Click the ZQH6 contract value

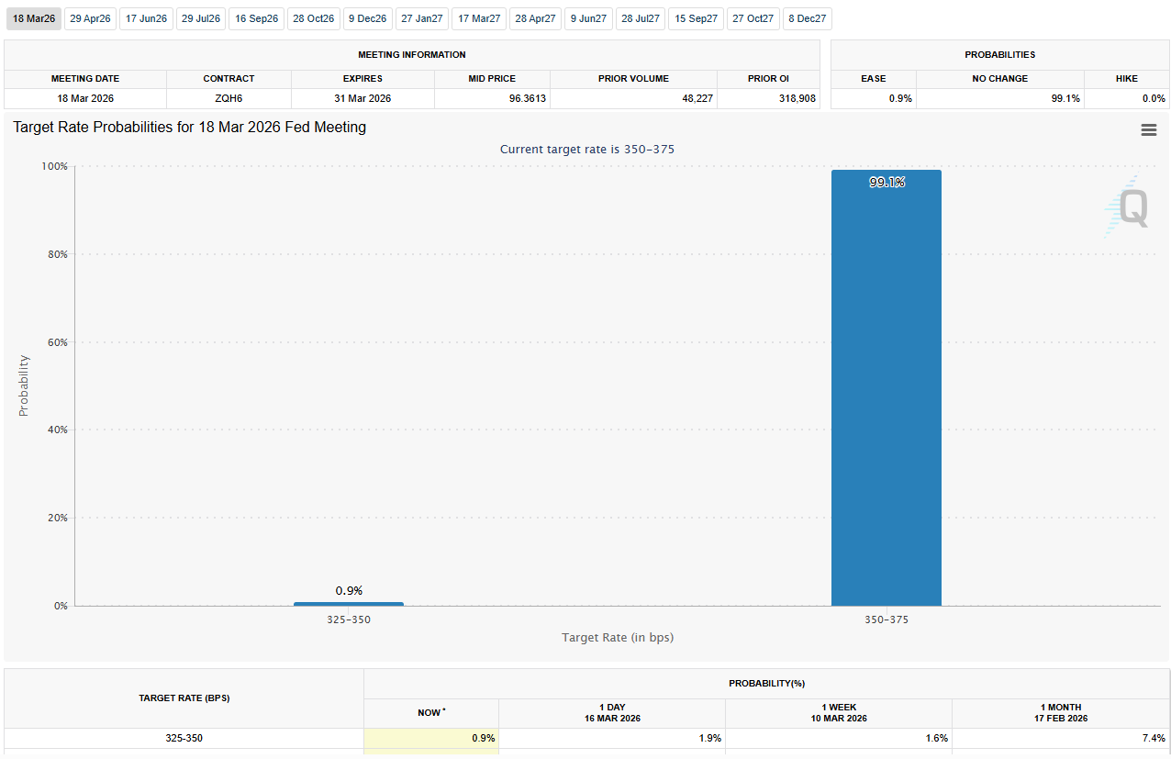[229, 98]
